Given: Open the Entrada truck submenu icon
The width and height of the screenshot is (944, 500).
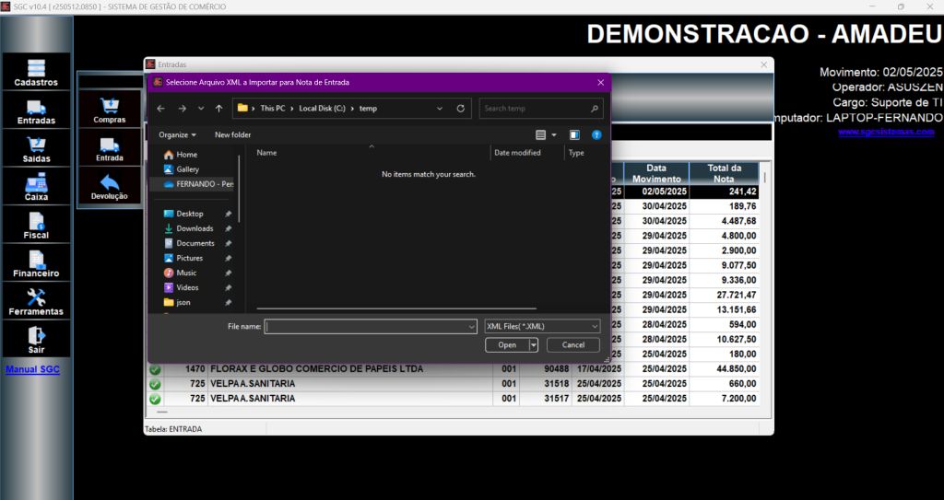Looking at the screenshot, I should tap(110, 148).
